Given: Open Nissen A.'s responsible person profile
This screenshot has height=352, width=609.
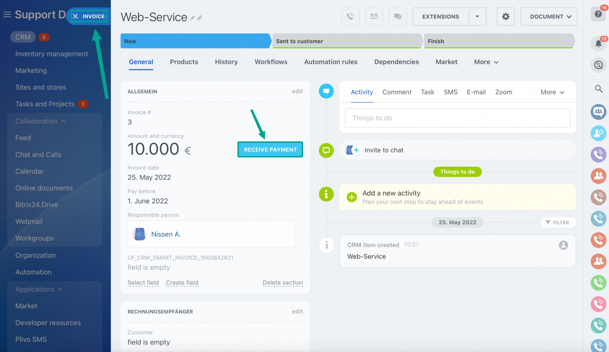Looking at the screenshot, I should click(166, 234).
